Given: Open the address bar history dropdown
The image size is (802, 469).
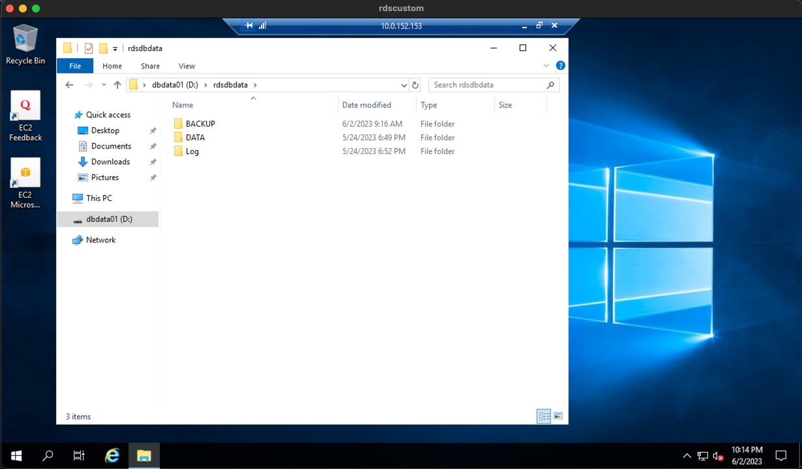Looking at the screenshot, I should [x=404, y=85].
